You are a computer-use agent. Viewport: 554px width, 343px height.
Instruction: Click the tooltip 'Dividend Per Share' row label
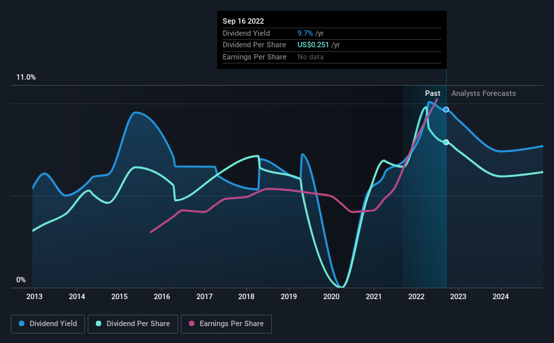[254, 45]
